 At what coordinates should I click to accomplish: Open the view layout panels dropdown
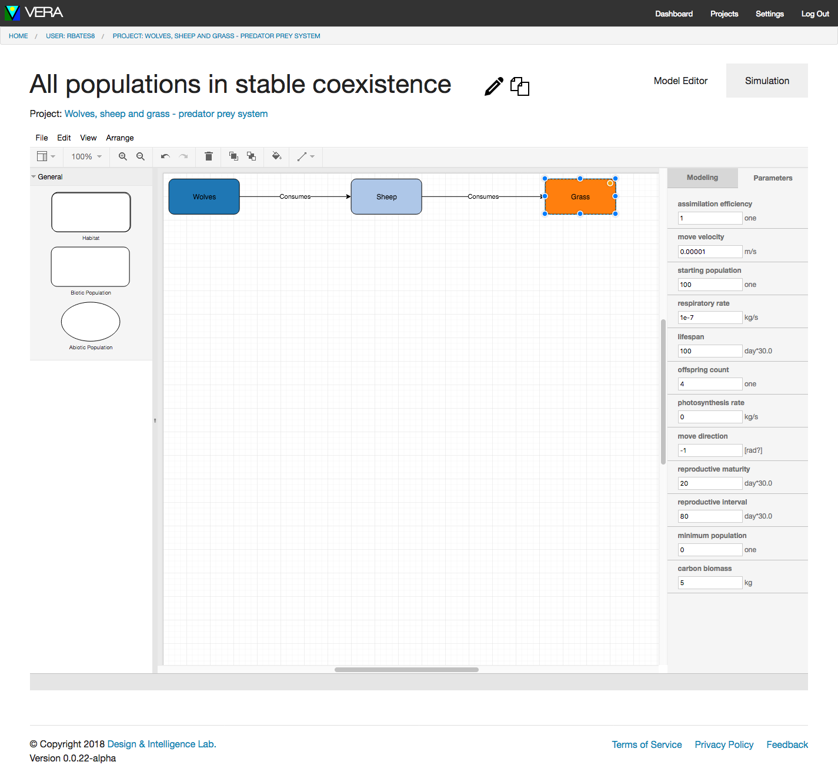tap(46, 156)
